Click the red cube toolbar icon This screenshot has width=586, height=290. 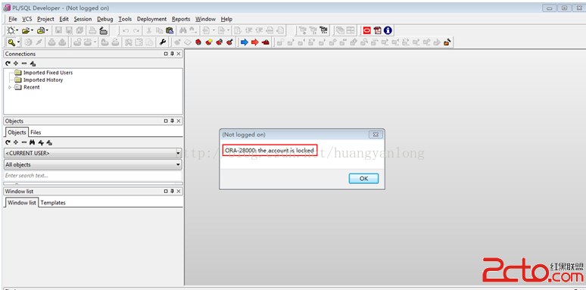pyautogui.click(x=198, y=42)
